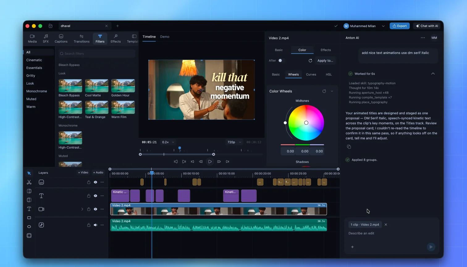Add a new video layer
This screenshot has height=267, width=467.
[83, 173]
